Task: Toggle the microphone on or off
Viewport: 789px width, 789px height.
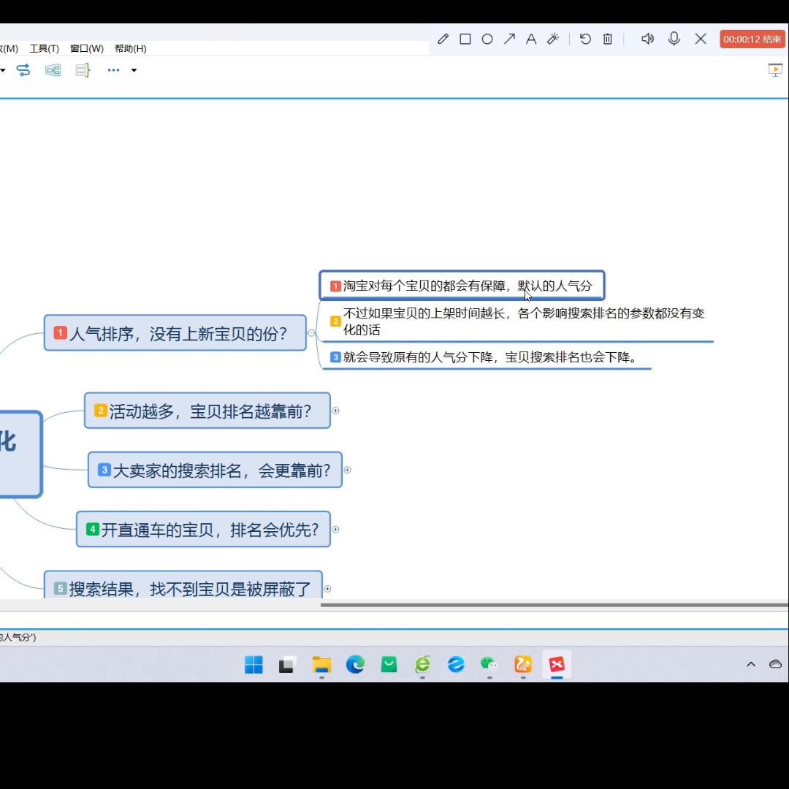Action: coord(674,39)
